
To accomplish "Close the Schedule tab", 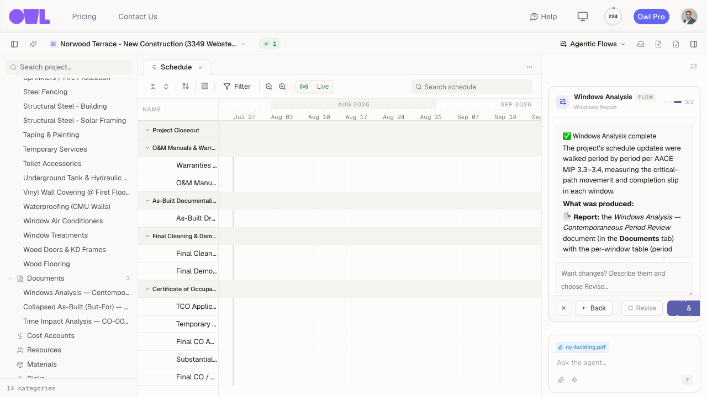I will click(201, 67).
